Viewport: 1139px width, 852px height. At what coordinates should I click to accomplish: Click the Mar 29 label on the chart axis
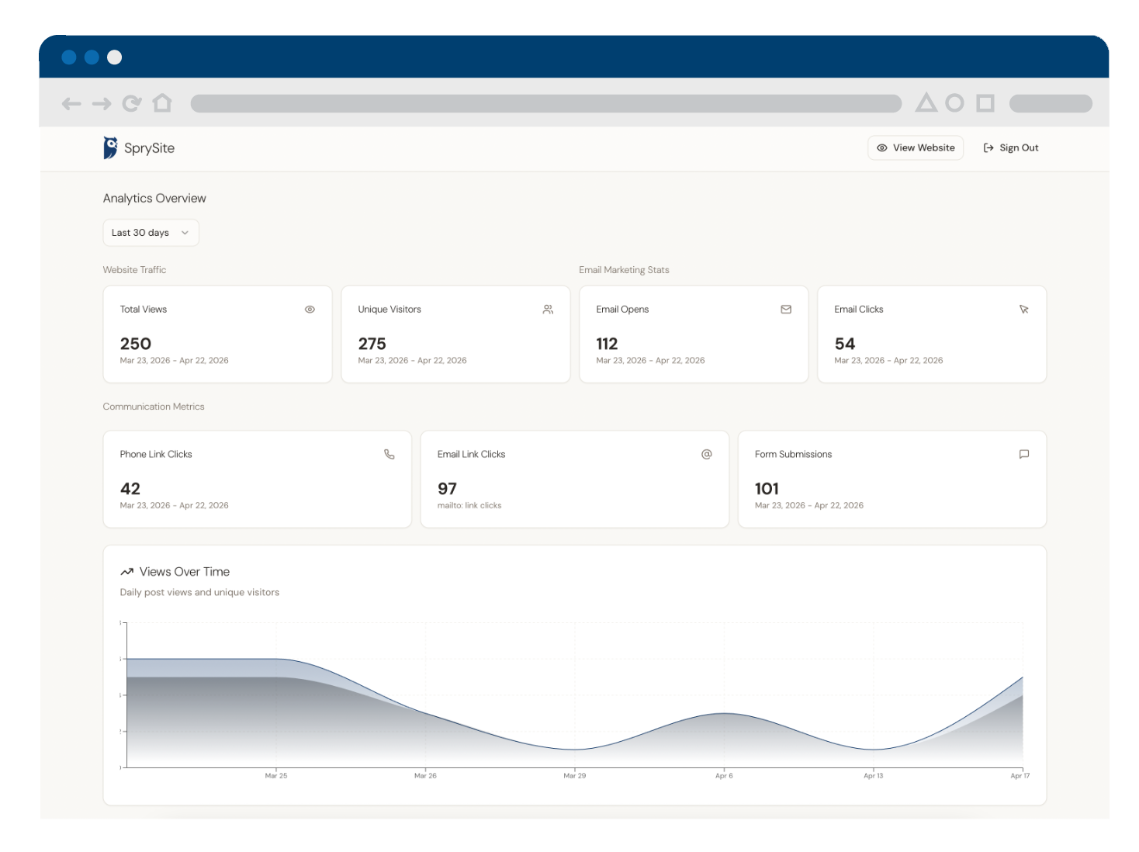(x=574, y=776)
